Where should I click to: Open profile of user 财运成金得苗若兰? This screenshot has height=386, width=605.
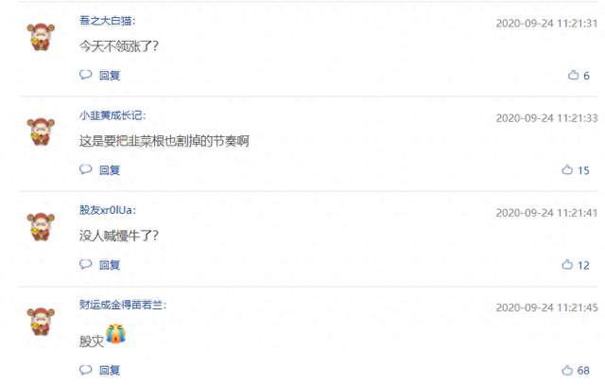[x=121, y=305]
